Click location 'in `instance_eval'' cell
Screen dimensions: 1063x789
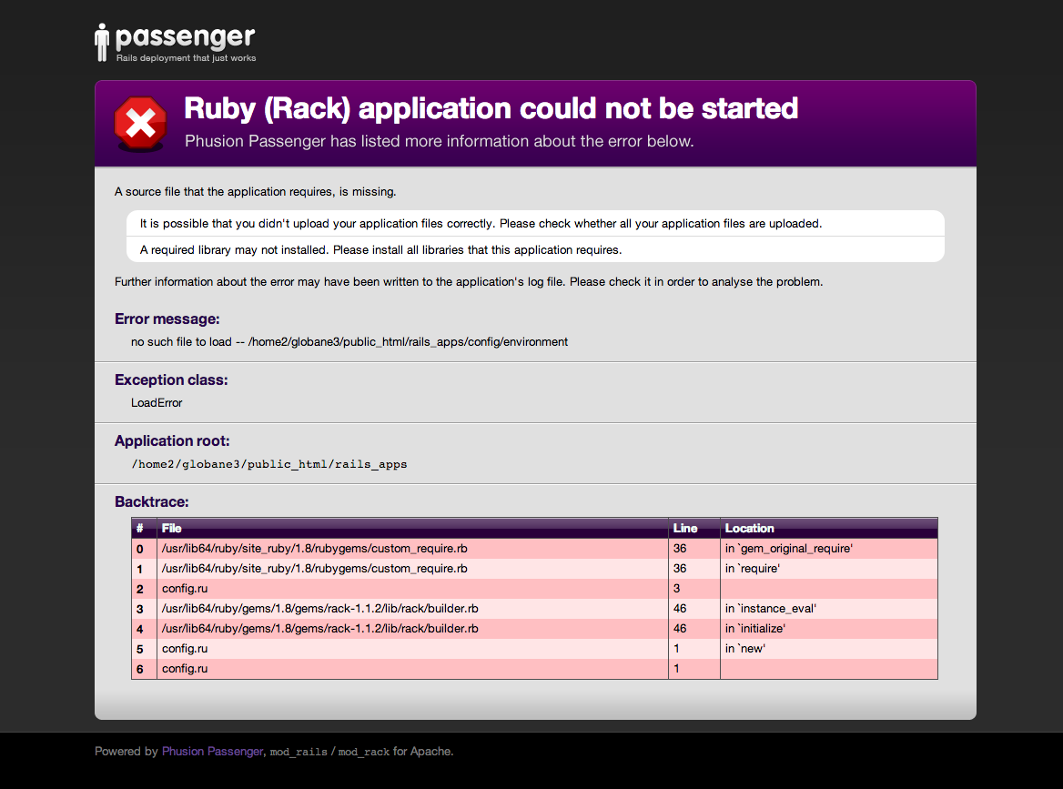tap(770, 609)
